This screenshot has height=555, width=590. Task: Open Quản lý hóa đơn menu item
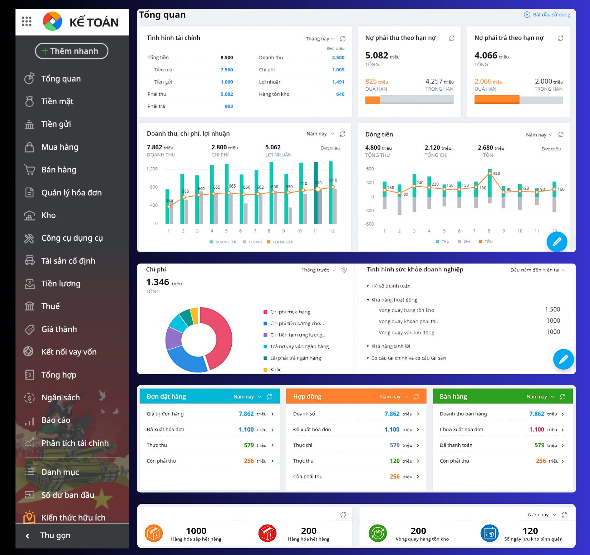pos(71,193)
